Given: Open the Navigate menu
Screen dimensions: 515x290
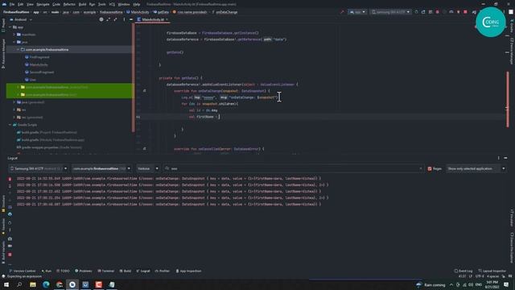Looking at the screenshot, I should (43, 4).
